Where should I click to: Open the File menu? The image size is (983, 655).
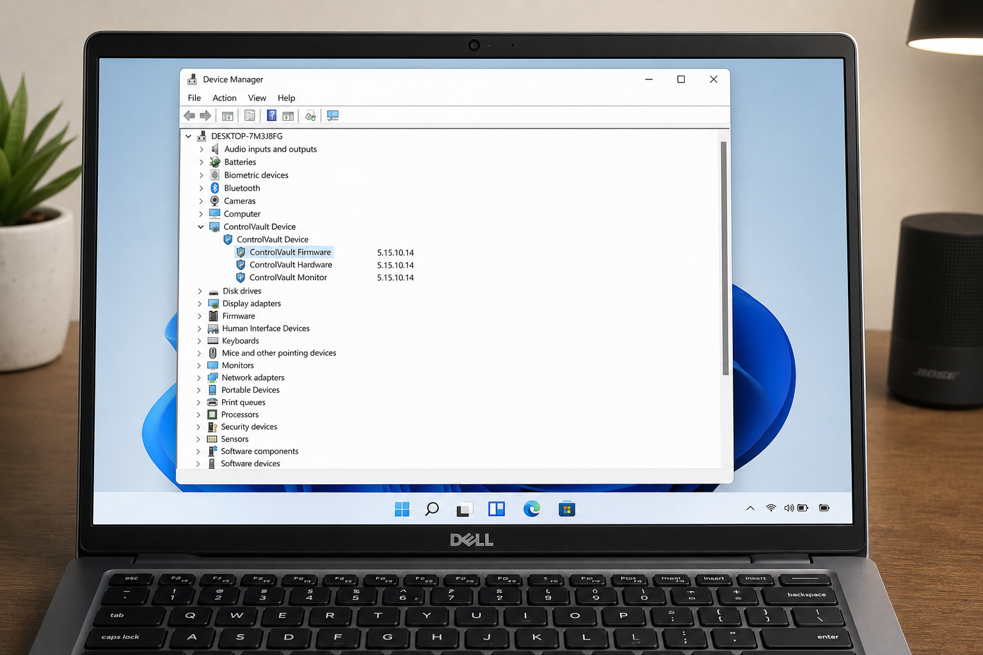pyautogui.click(x=195, y=98)
